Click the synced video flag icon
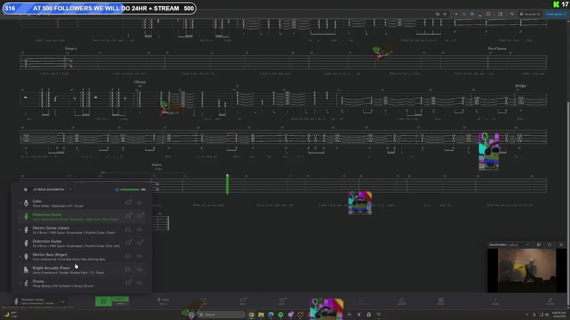 tap(550, 245)
